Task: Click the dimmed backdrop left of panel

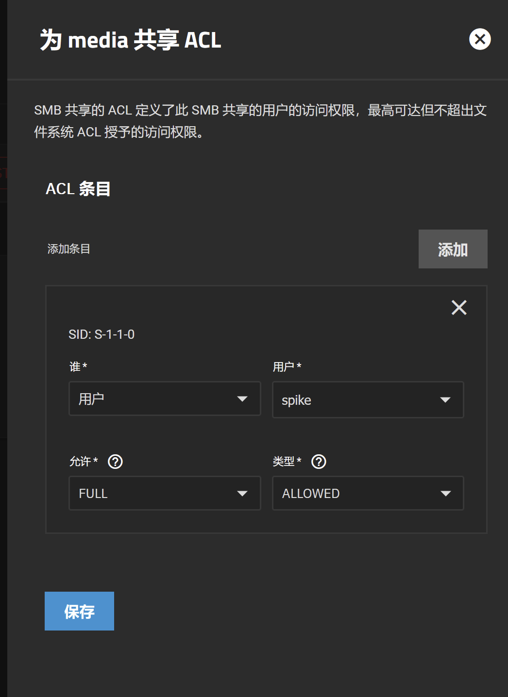Action: (3, 348)
